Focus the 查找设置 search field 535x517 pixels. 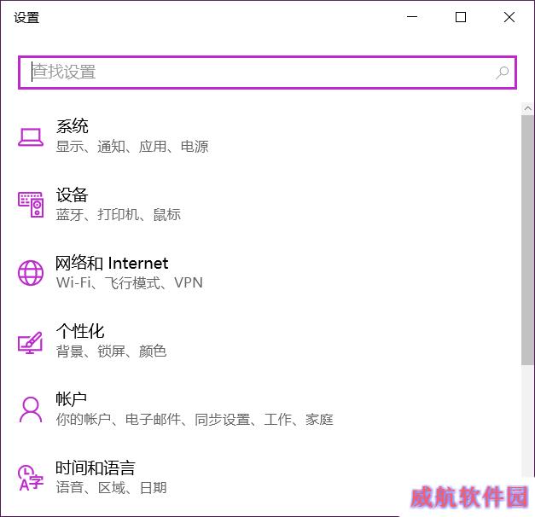click(x=267, y=73)
